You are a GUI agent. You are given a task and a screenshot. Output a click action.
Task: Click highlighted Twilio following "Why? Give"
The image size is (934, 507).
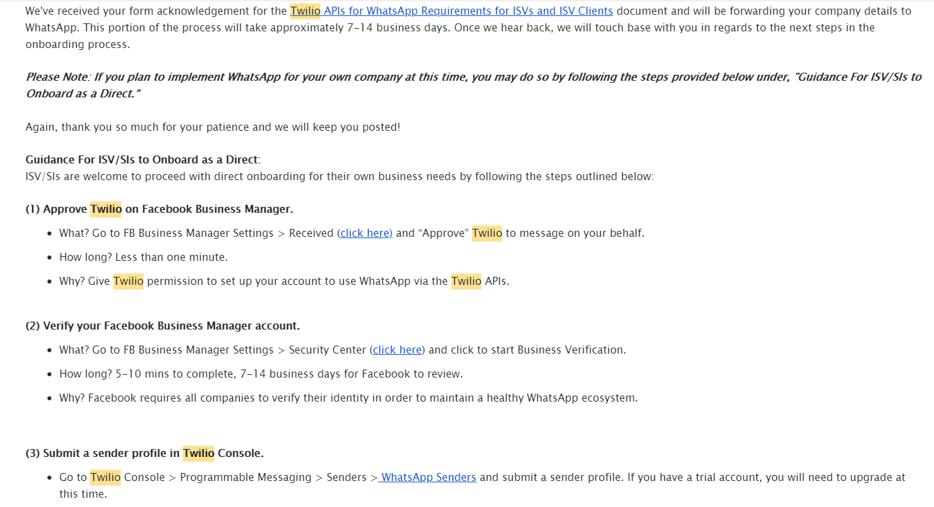[128, 281]
